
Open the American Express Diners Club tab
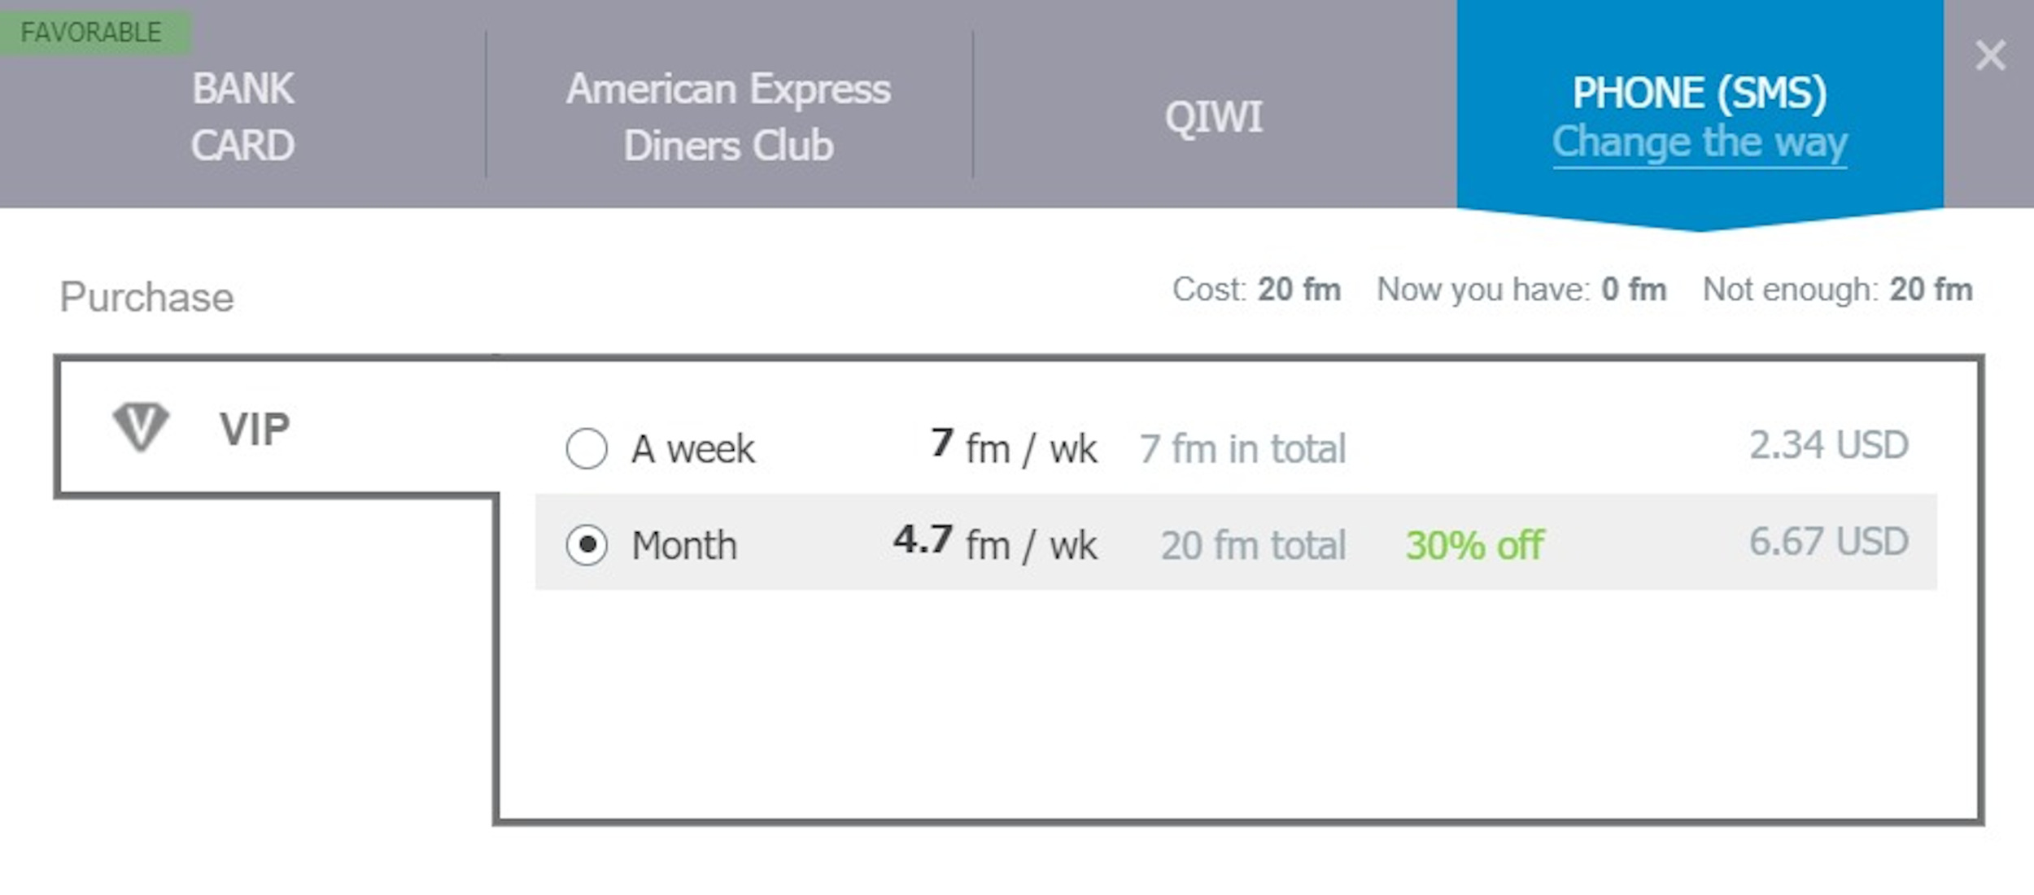point(728,116)
